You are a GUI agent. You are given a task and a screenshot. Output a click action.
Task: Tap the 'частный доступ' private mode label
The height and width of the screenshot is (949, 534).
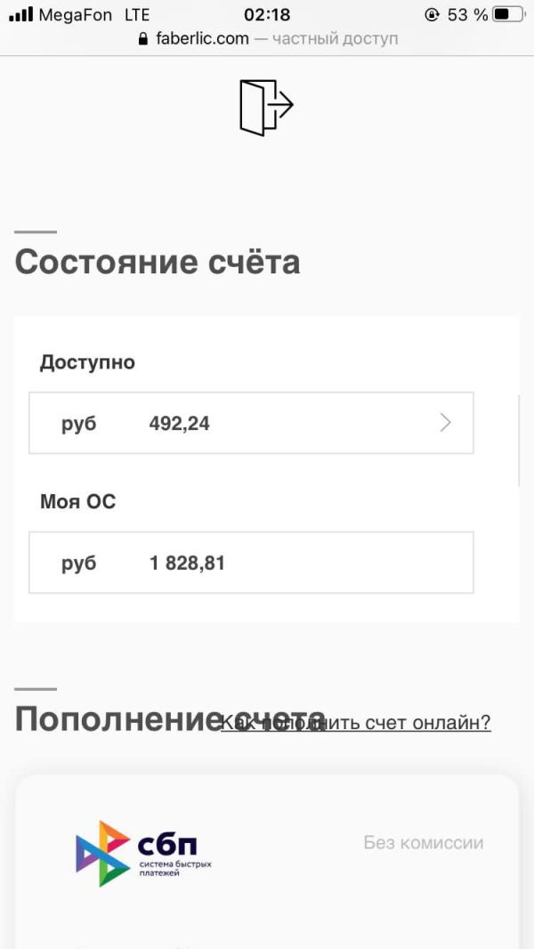335,39
